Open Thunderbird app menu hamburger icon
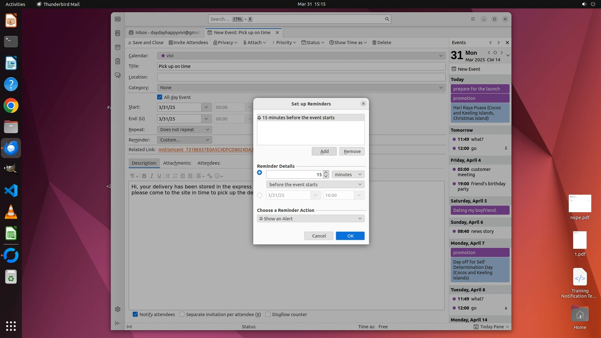The width and height of the screenshot is (601, 338). (x=473, y=19)
